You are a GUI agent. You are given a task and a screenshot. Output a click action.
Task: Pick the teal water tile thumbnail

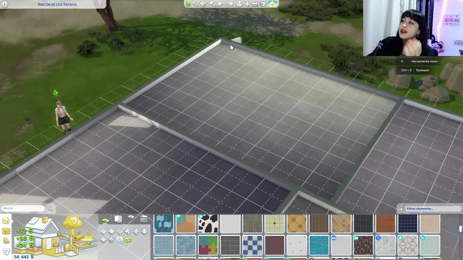(319, 245)
